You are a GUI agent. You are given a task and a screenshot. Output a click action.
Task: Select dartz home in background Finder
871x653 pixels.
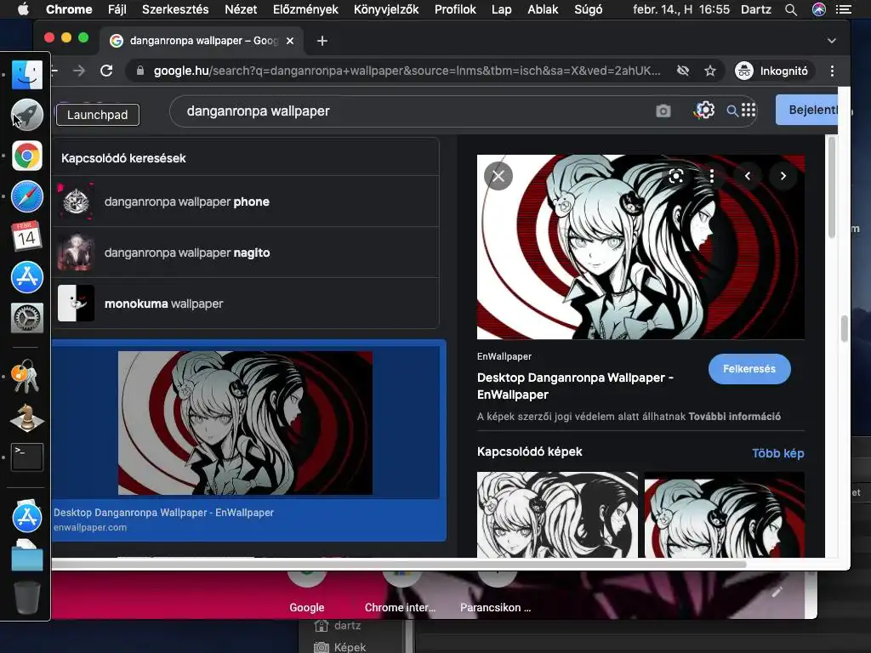pyautogui.click(x=337, y=625)
